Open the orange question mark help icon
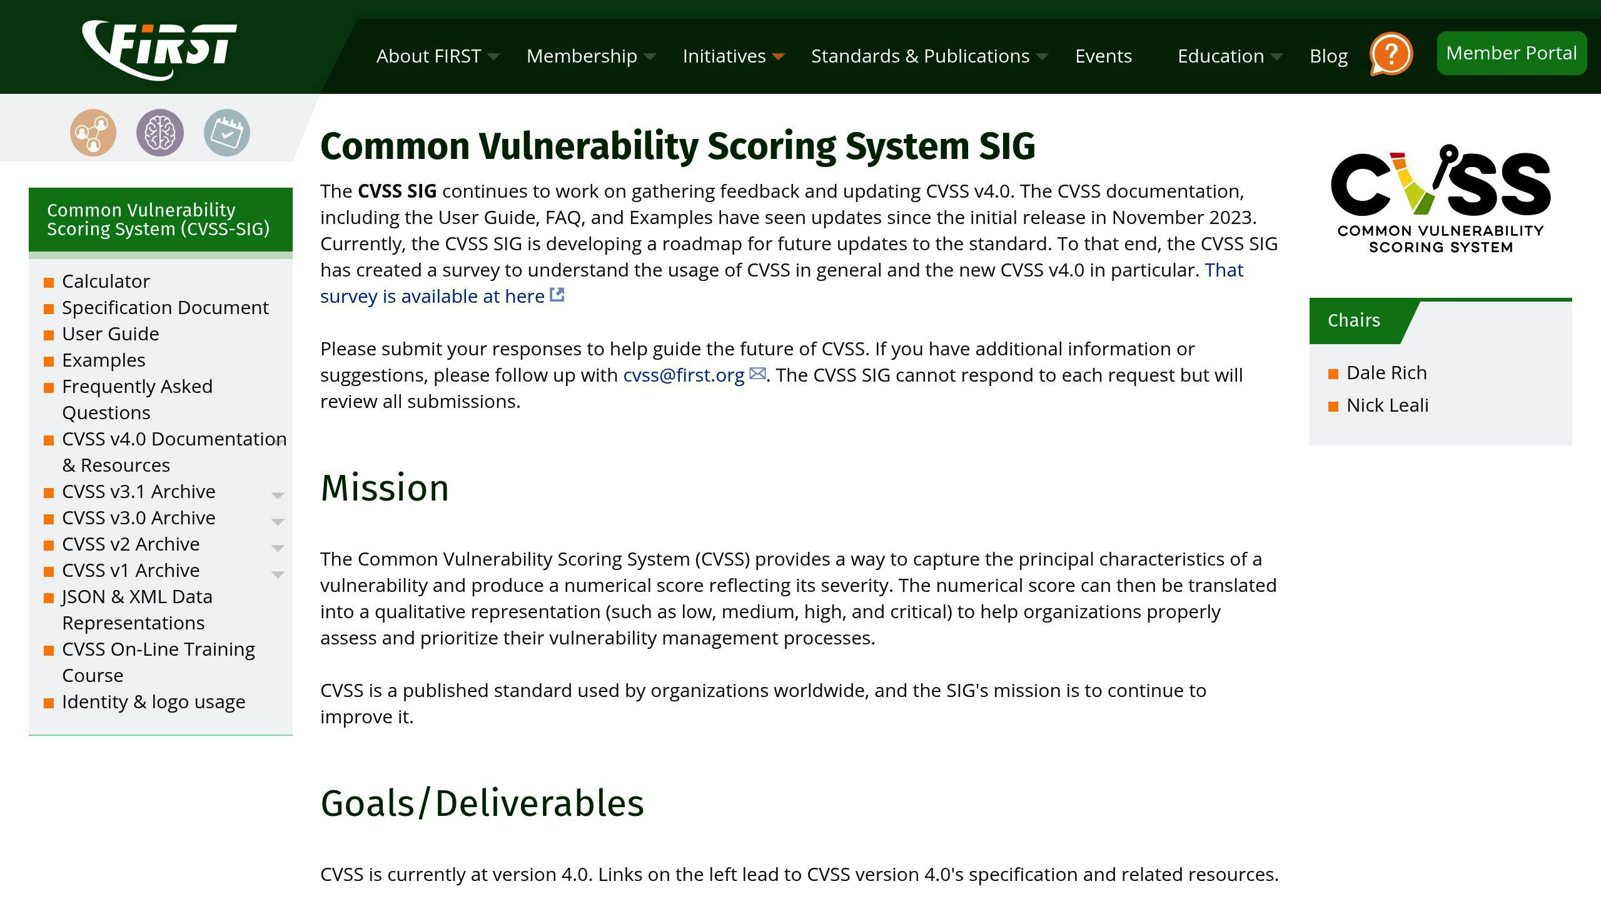Image resolution: width=1601 pixels, height=901 pixels. pyautogui.click(x=1391, y=54)
